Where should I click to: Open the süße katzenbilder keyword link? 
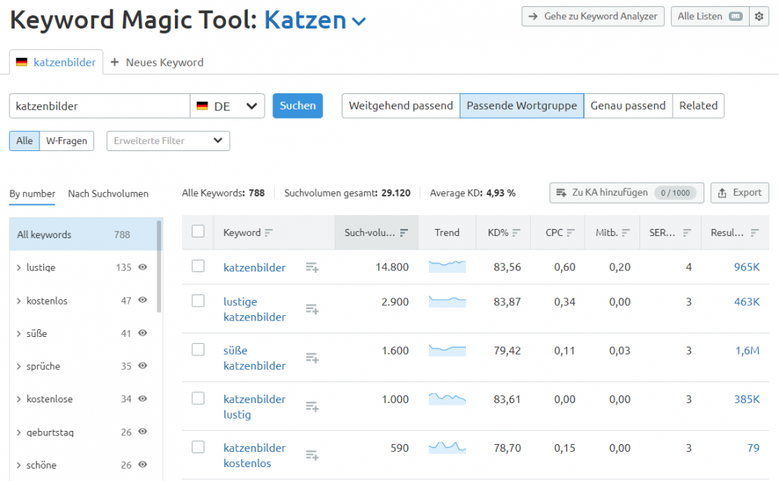[x=255, y=358]
